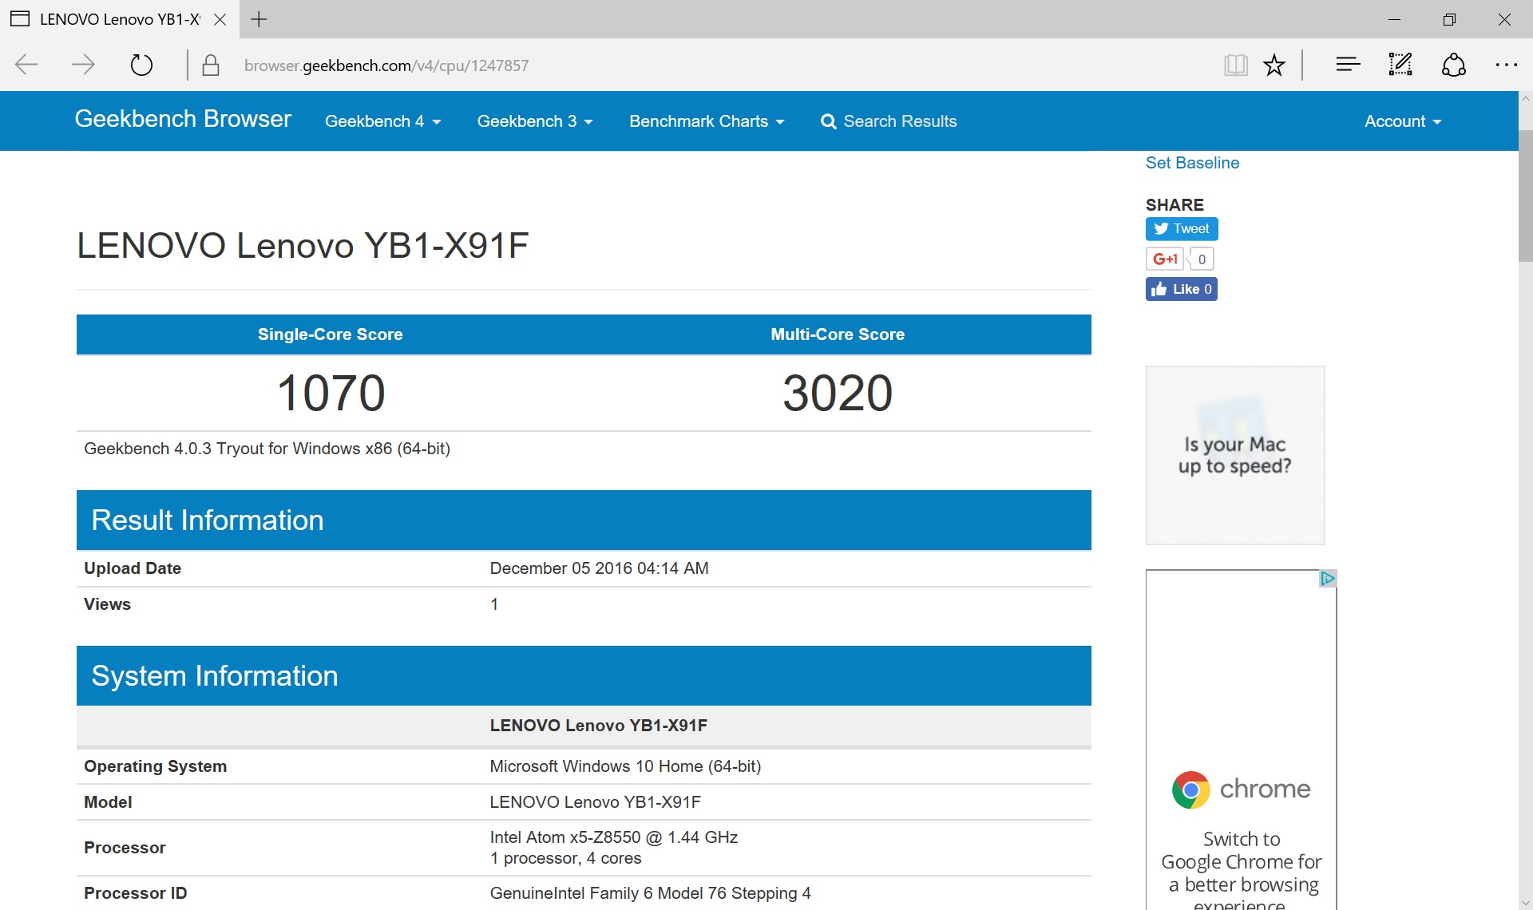Expand the Geekbench 3 dropdown
The height and width of the screenshot is (910, 1533).
[534, 121]
